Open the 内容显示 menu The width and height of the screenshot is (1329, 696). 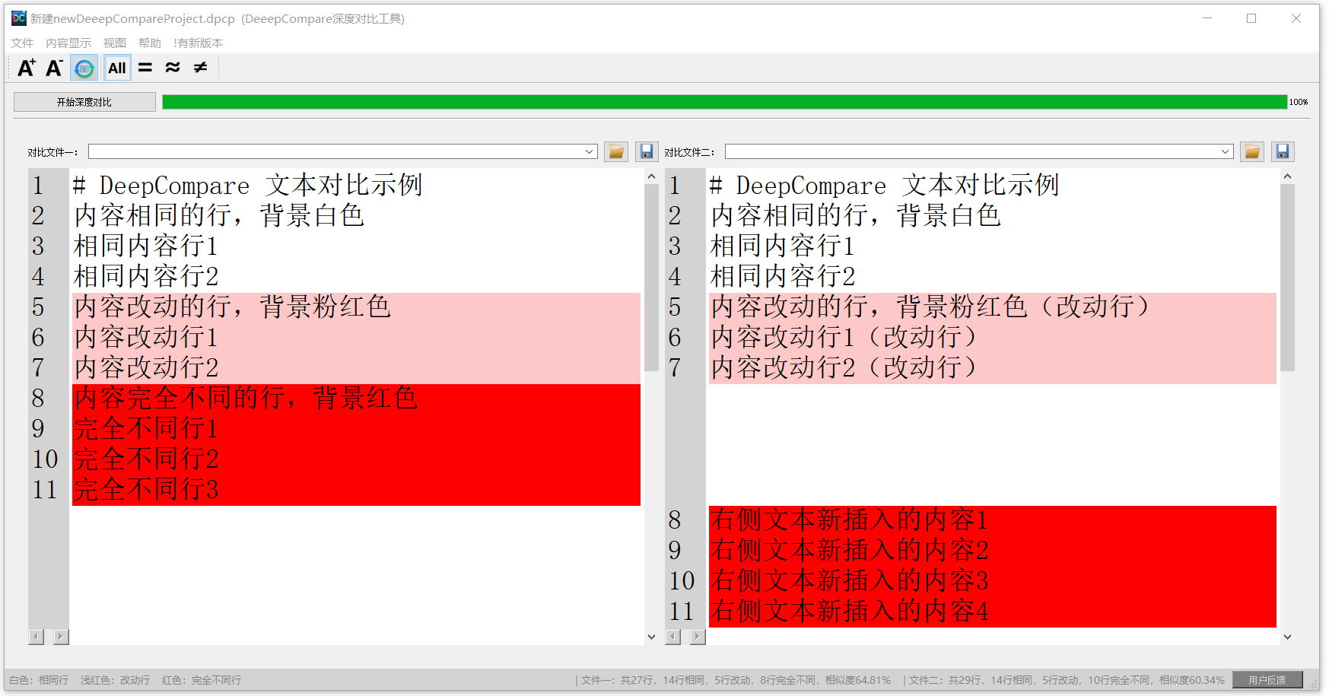tap(68, 43)
